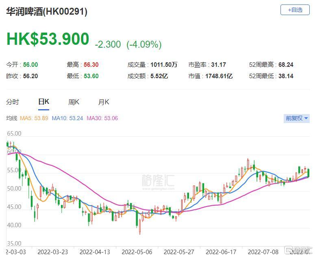Viewport: 315px width, 257px height.
Task: Click the 35.00 price axis label
Action: coord(14,244)
